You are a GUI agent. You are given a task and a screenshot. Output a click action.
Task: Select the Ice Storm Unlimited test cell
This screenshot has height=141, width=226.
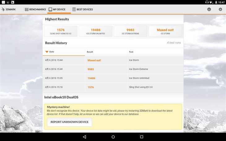139,78
